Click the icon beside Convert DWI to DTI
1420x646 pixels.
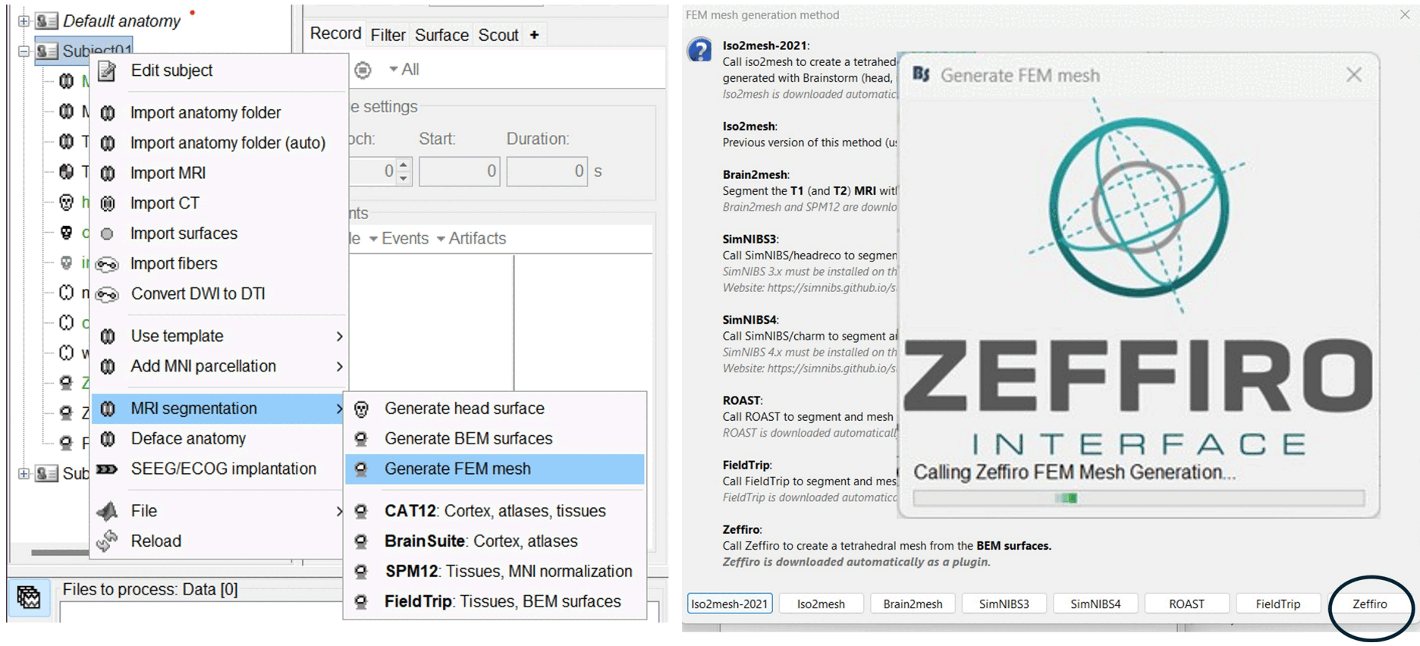[x=107, y=295]
